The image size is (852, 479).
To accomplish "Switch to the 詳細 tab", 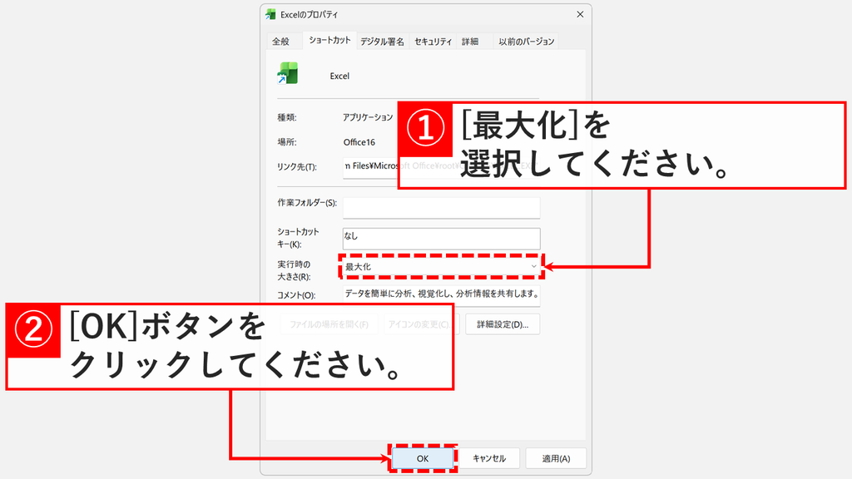I will click(470, 42).
